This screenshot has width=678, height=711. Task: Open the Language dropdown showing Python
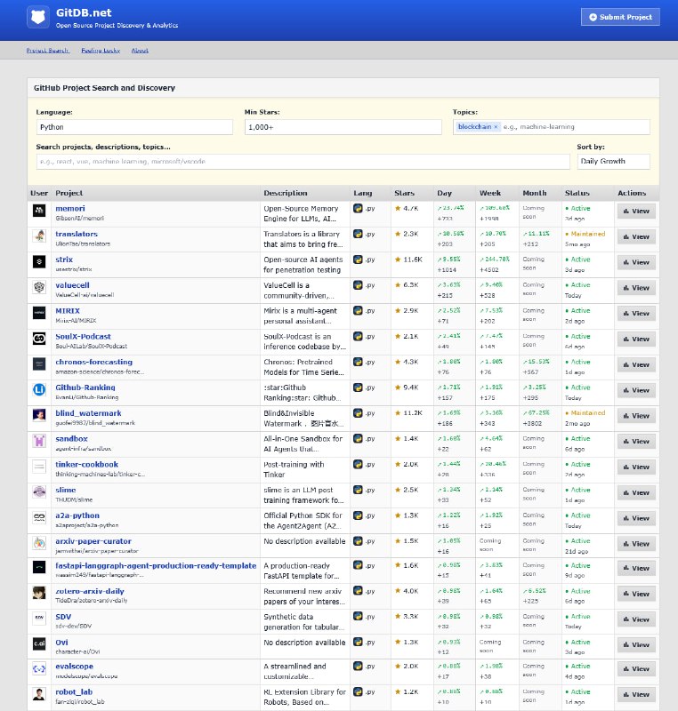[x=133, y=127]
